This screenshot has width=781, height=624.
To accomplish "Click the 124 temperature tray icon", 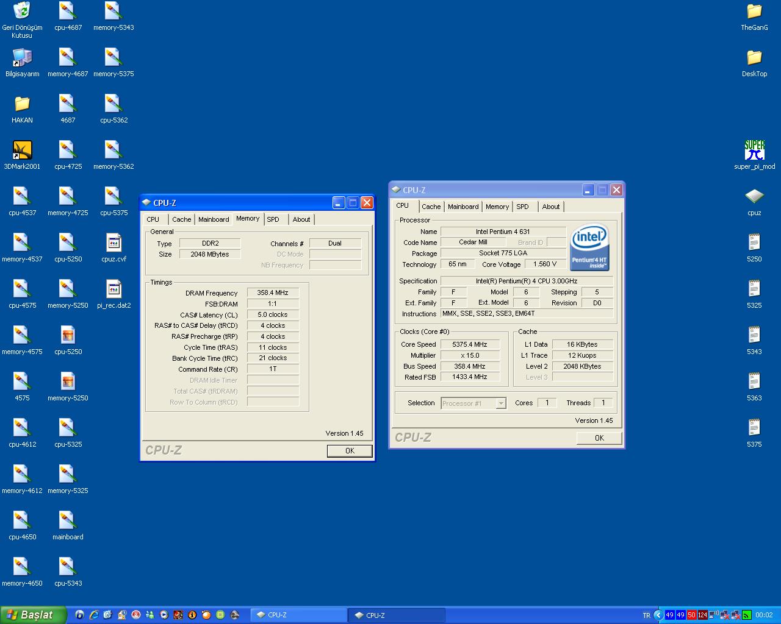I will tap(702, 615).
